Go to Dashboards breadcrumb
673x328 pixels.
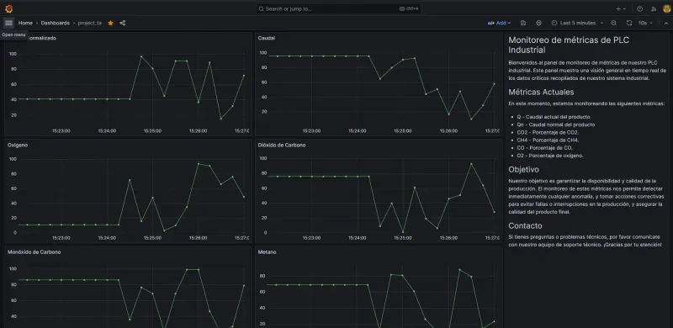(55, 24)
